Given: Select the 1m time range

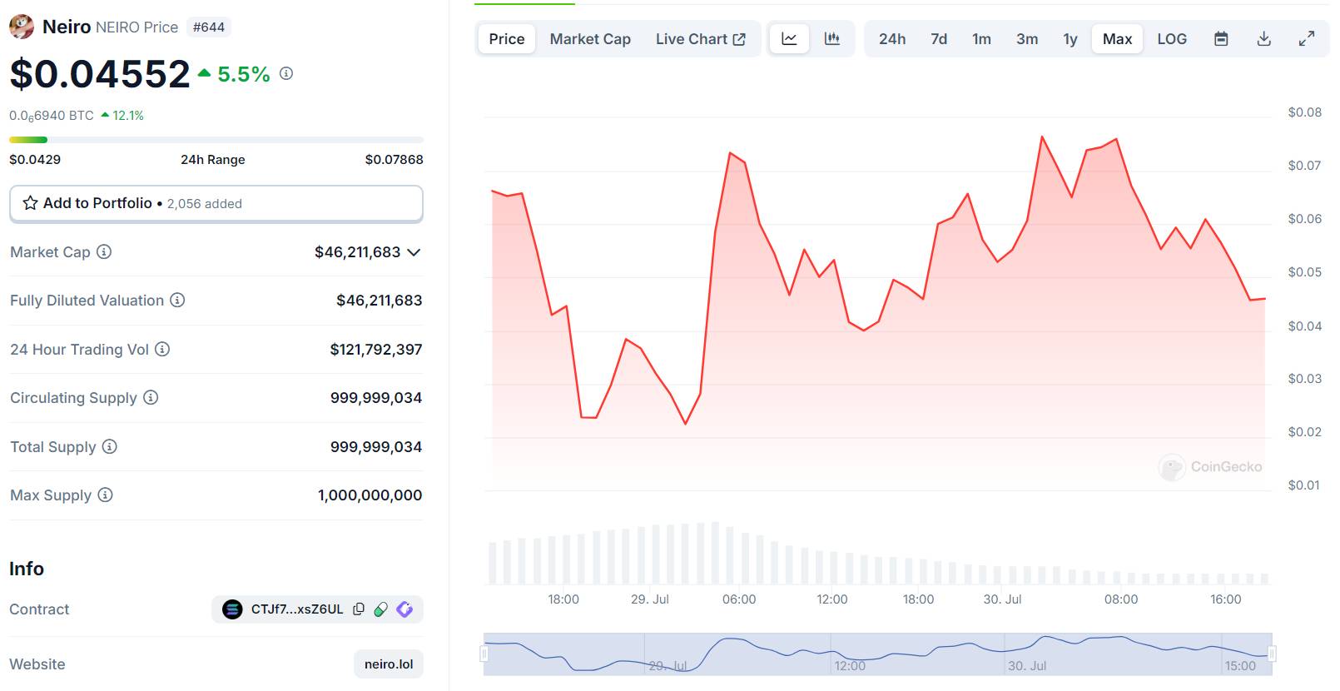Looking at the screenshot, I should pos(981,39).
